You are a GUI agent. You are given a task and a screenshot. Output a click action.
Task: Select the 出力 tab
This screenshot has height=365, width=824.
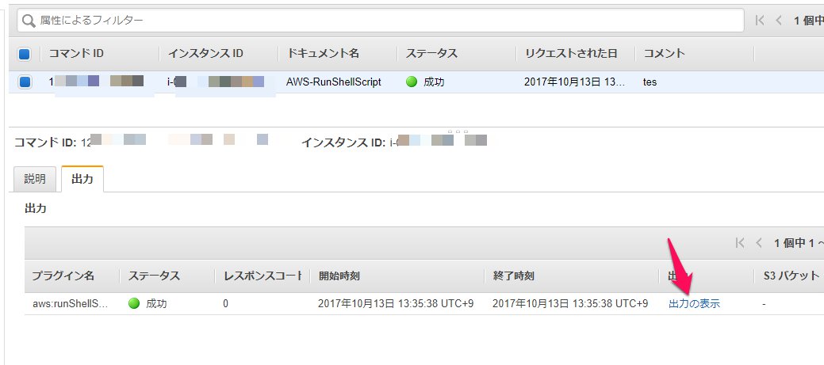[82, 180]
